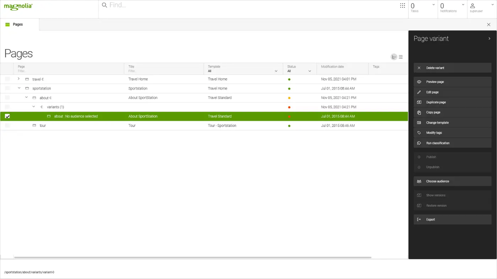Click the Choose audience icon
The image size is (497, 279).
click(419, 181)
